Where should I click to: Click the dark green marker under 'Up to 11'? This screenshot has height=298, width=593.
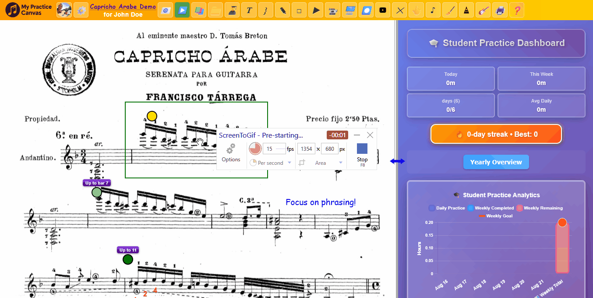pos(127,259)
